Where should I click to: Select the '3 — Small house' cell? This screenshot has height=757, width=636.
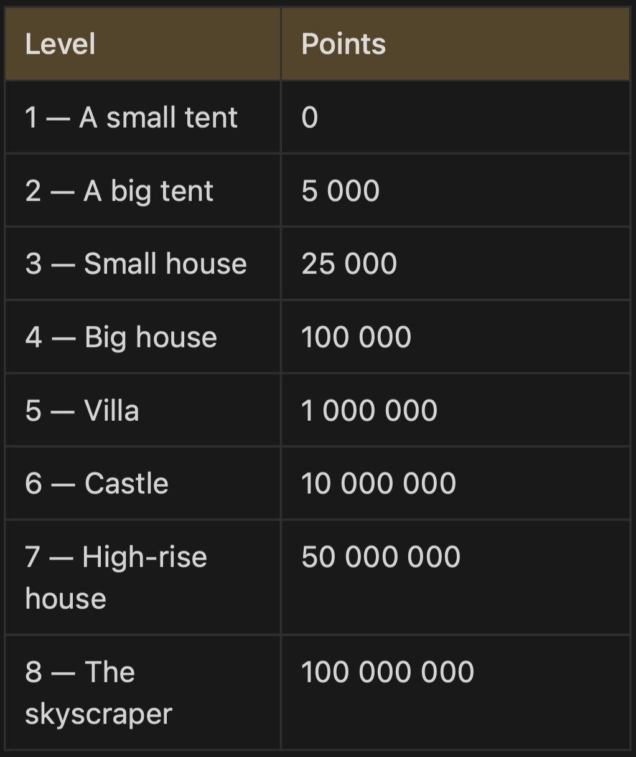tap(143, 263)
